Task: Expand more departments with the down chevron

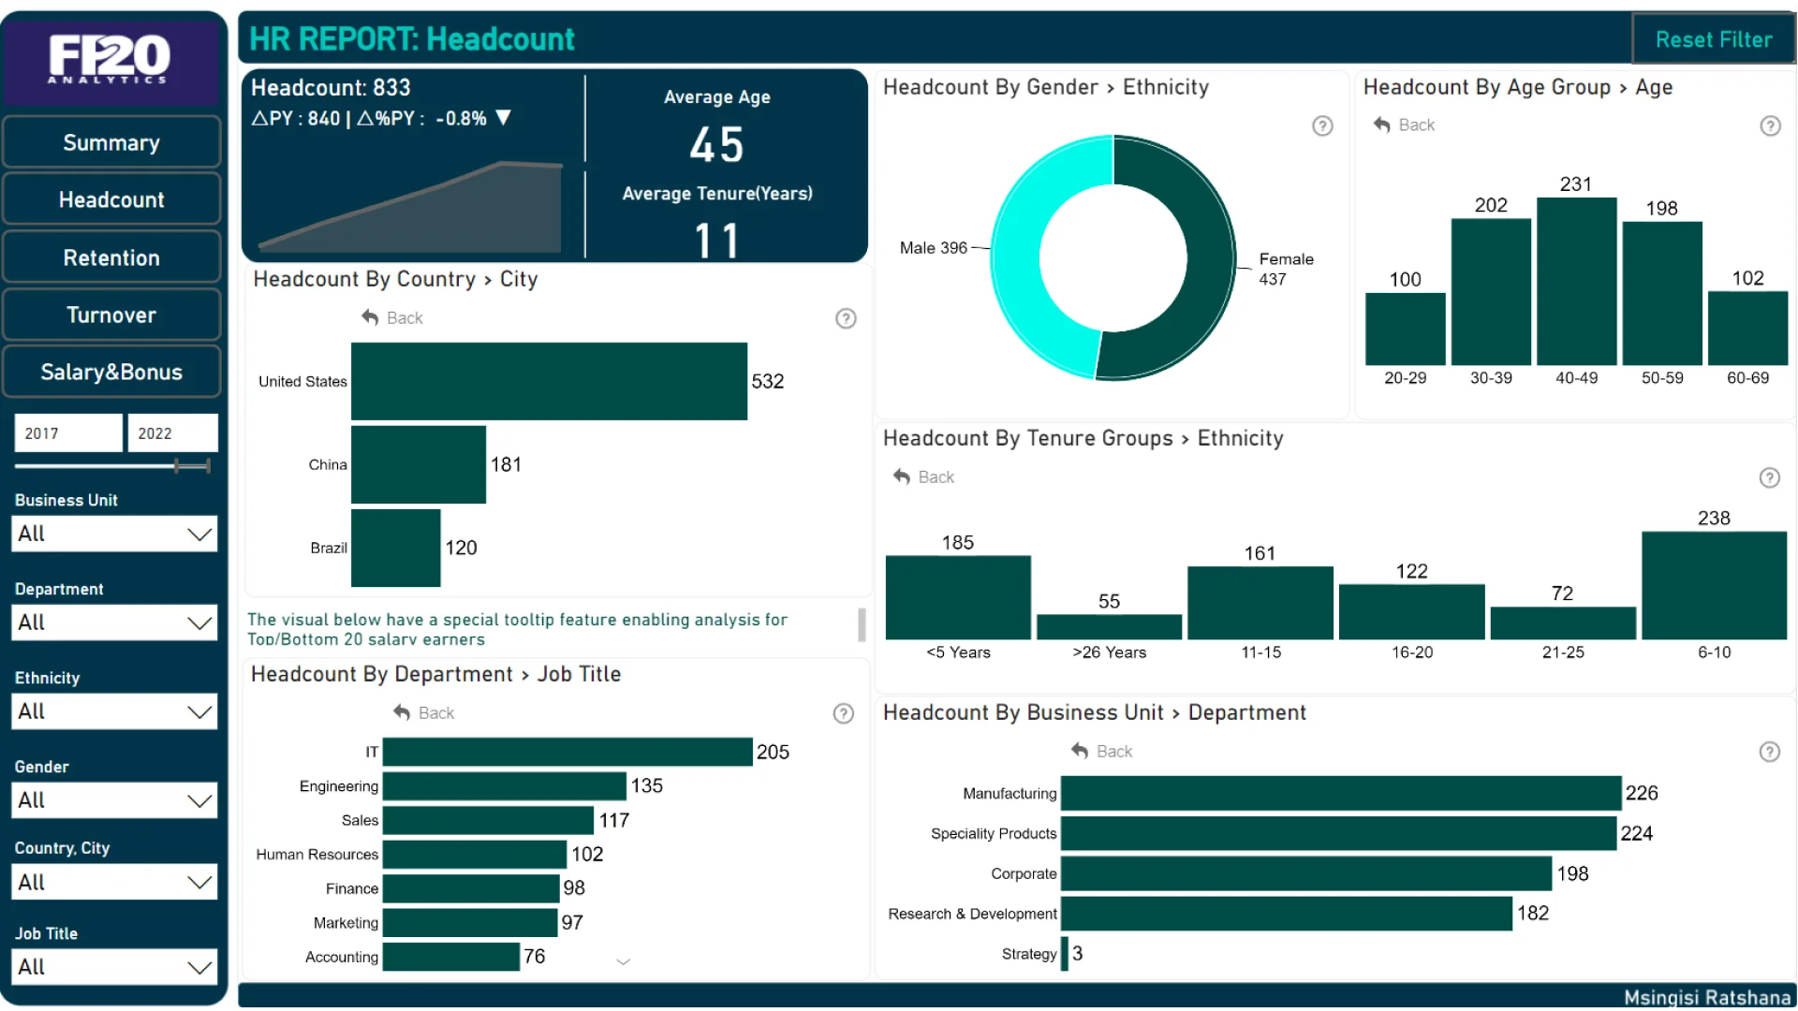Action: [624, 961]
